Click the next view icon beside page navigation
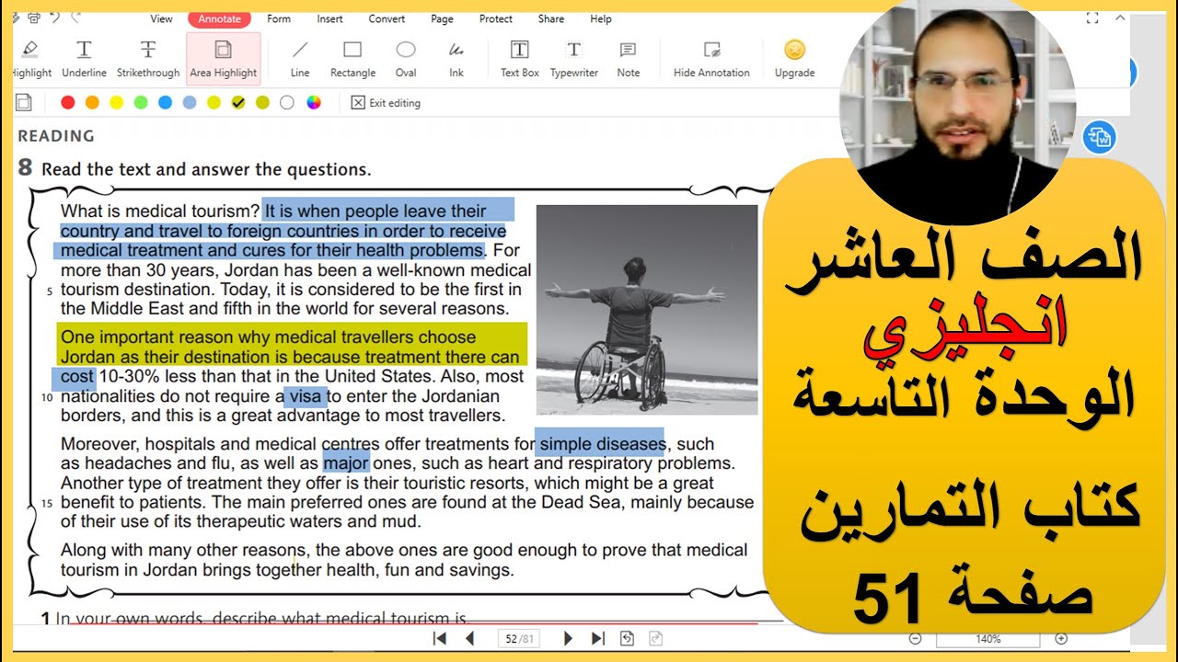 655,638
